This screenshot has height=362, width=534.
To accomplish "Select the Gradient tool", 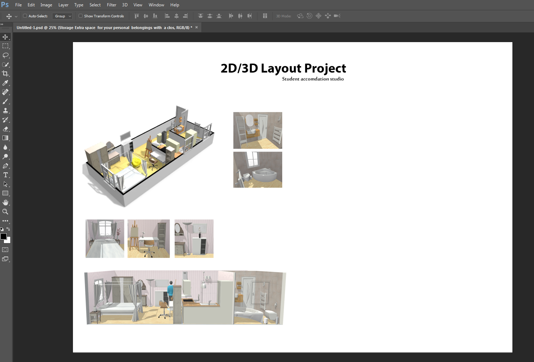I will [5, 138].
